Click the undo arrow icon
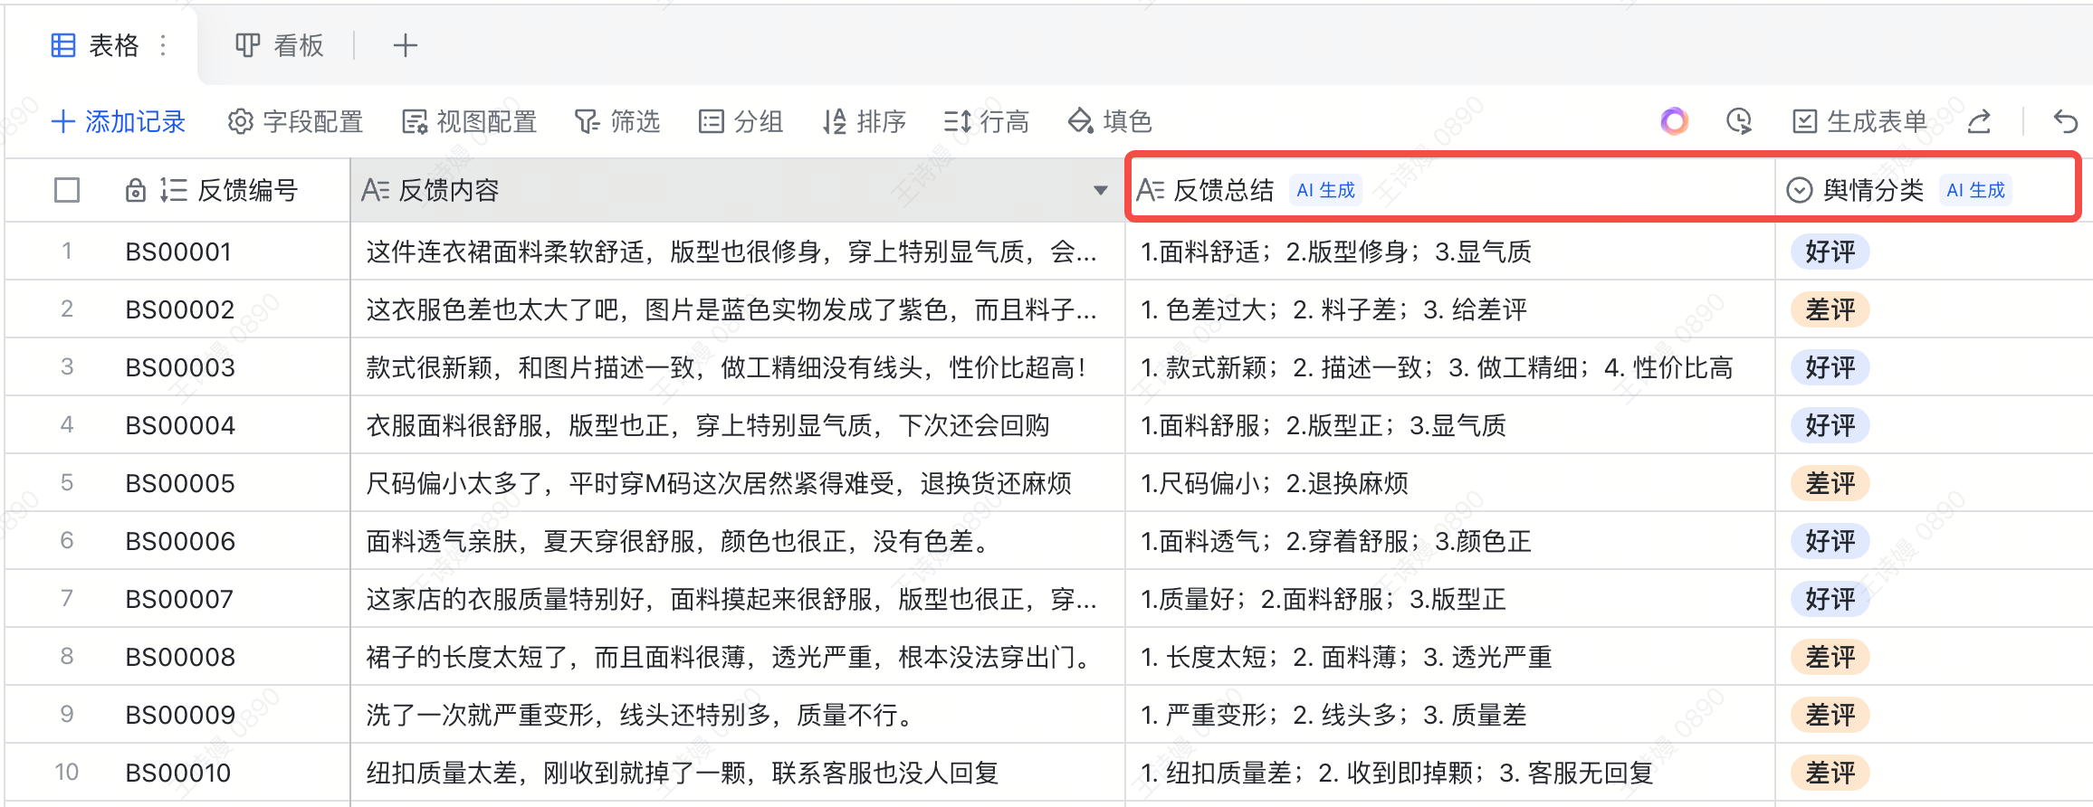 (2065, 121)
